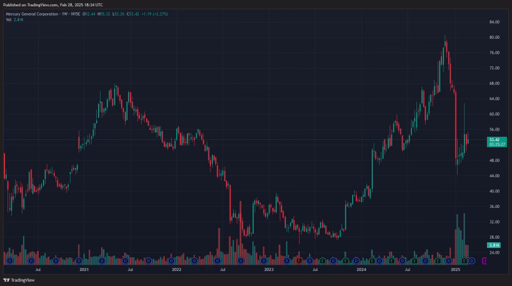The image size is (512, 286).
Task: Click the purple upcoming earnings marker
Action: pos(486,260)
